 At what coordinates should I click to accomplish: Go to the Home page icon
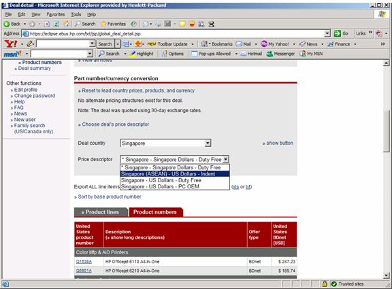66,24
